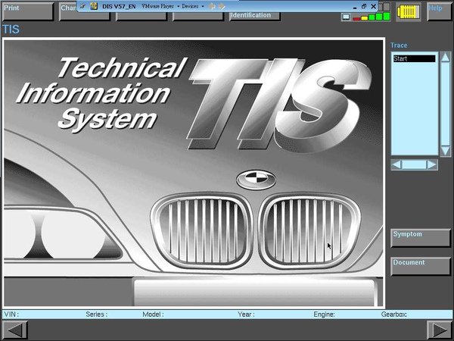This screenshot has width=454, height=341.
Task: Open the Devices dropdown in the VMware toolbar
Action: pos(192,6)
